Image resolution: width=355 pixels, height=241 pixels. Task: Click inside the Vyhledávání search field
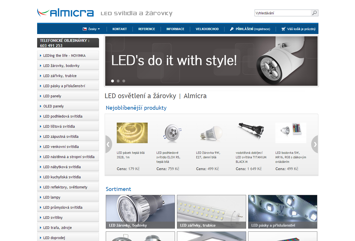click(281, 13)
